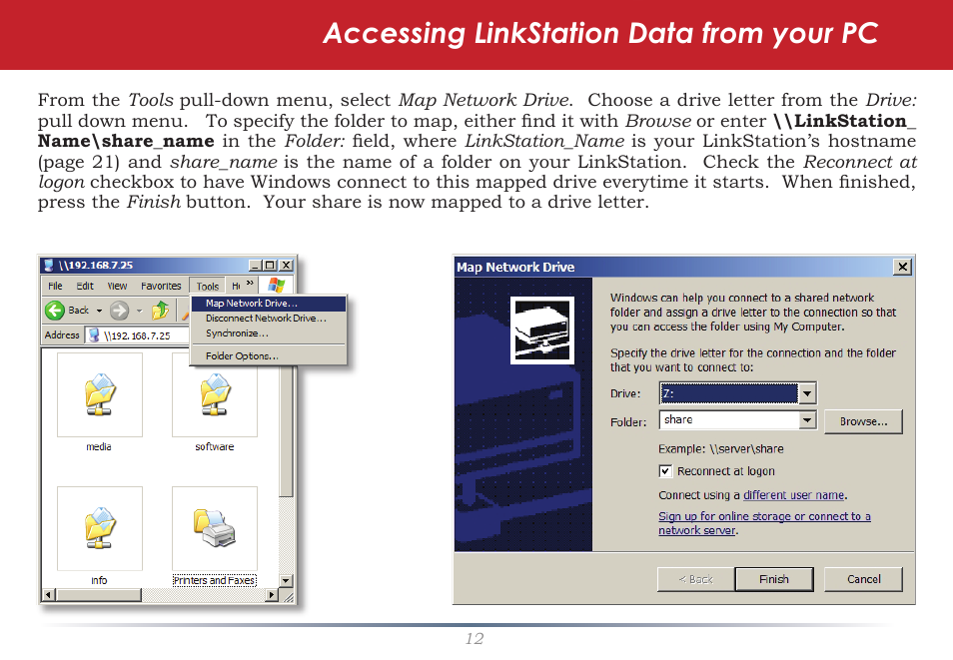Choose Disconnect Network Drive menu entry
The height and width of the screenshot is (660, 953).
click(269, 318)
